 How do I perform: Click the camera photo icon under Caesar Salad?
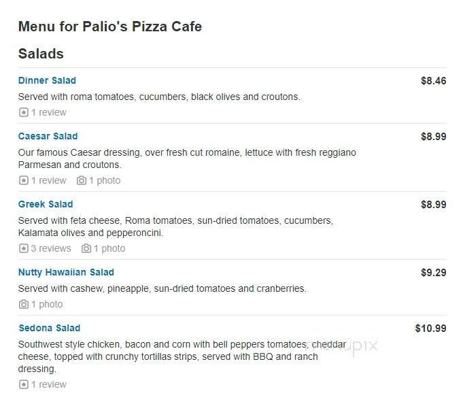tap(82, 180)
